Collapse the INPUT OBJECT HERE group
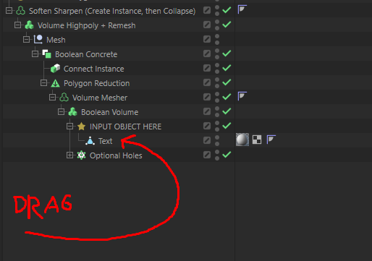The image size is (372, 261). click(x=69, y=127)
